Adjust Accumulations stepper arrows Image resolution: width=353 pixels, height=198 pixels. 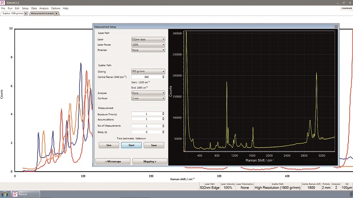pos(163,119)
